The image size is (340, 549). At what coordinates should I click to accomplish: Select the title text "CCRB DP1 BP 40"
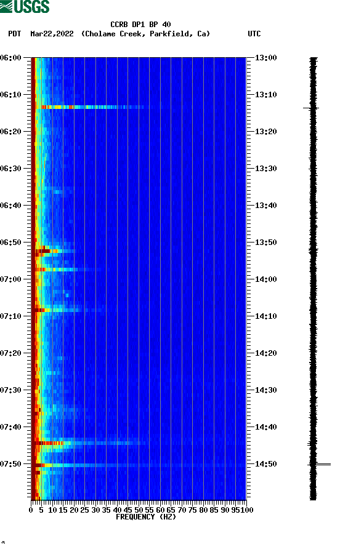[140, 25]
